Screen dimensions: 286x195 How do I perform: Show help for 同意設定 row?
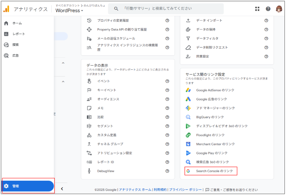[266, 57]
